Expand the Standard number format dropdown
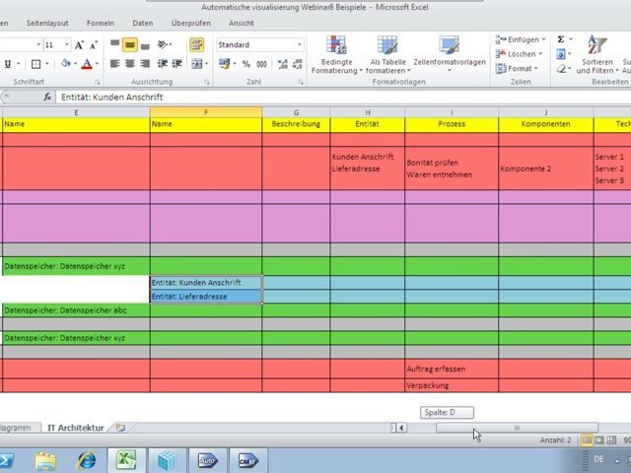The width and height of the screenshot is (631, 473). coord(300,45)
